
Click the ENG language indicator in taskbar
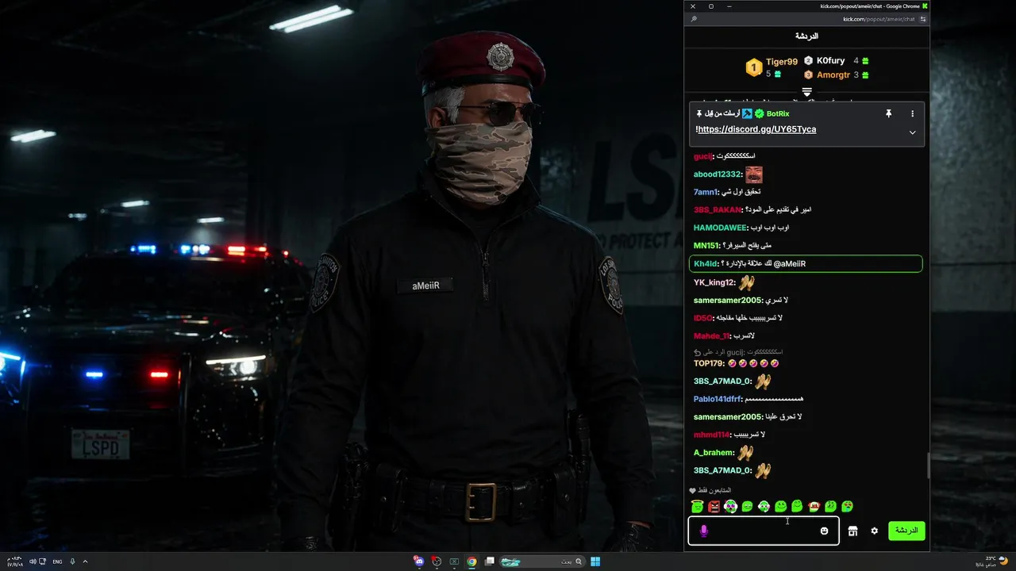pos(57,561)
